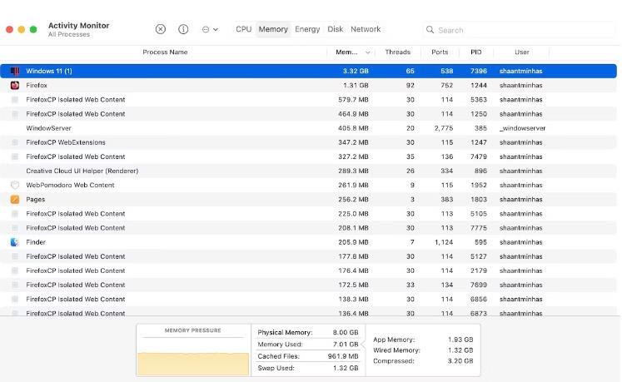Click the All Processes subtitle
Viewport: 622px width, 382px height.
[x=69, y=34]
